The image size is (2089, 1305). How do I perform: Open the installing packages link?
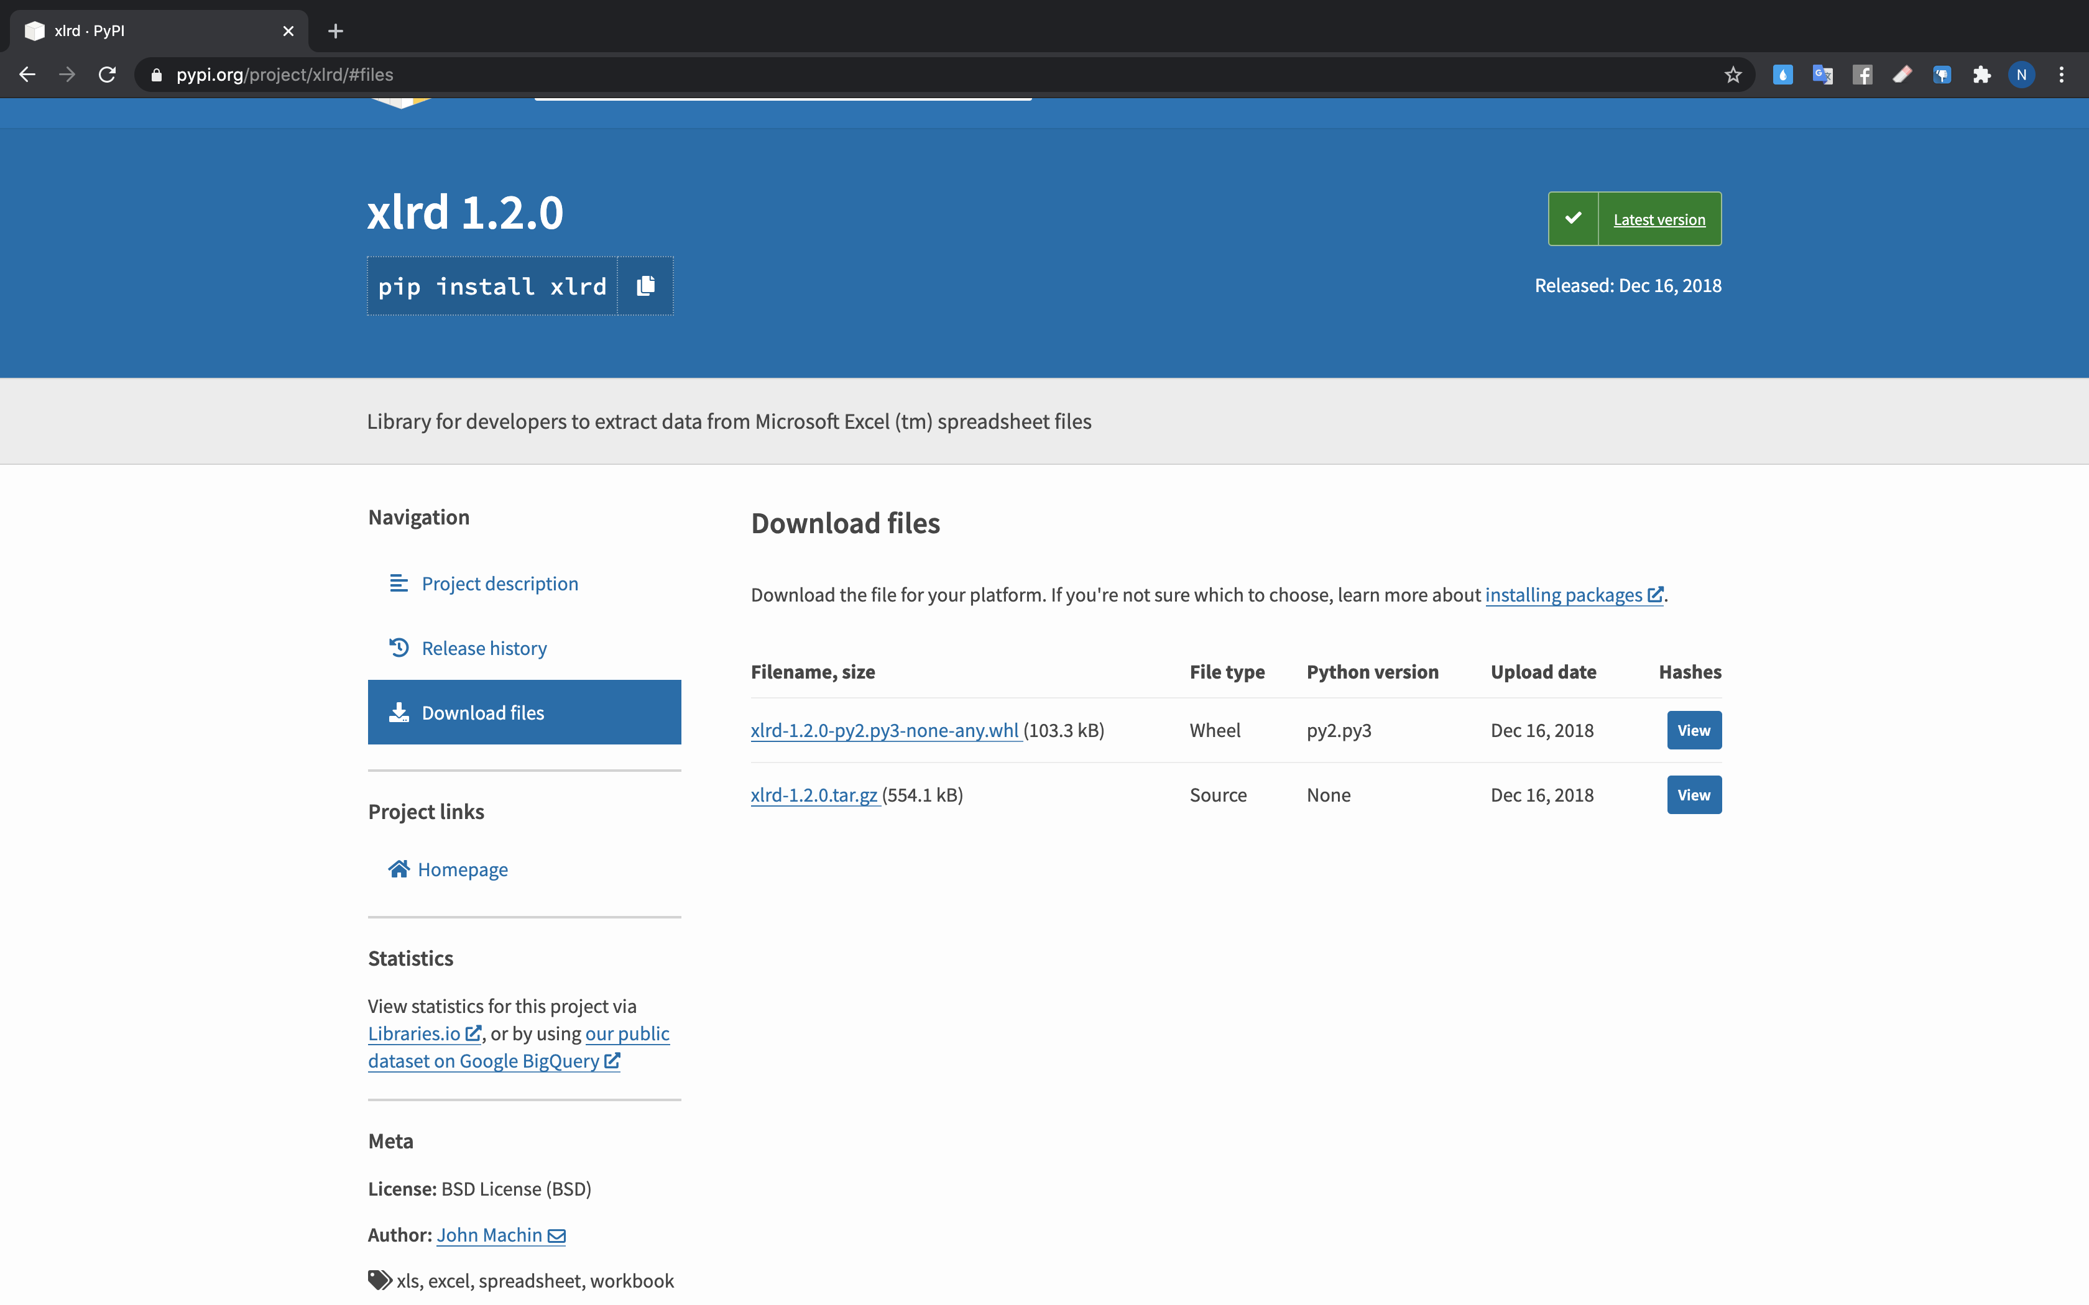[x=1574, y=595]
